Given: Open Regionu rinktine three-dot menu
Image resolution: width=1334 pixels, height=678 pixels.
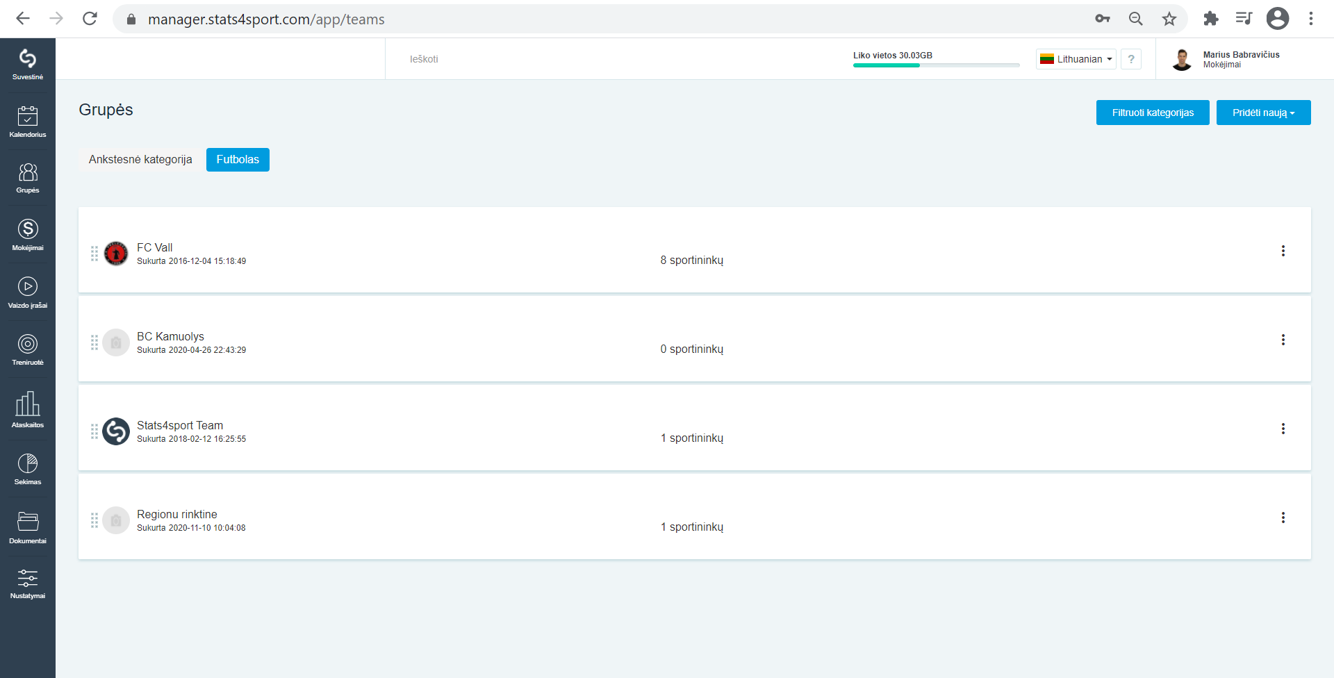Looking at the screenshot, I should [x=1283, y=518].
